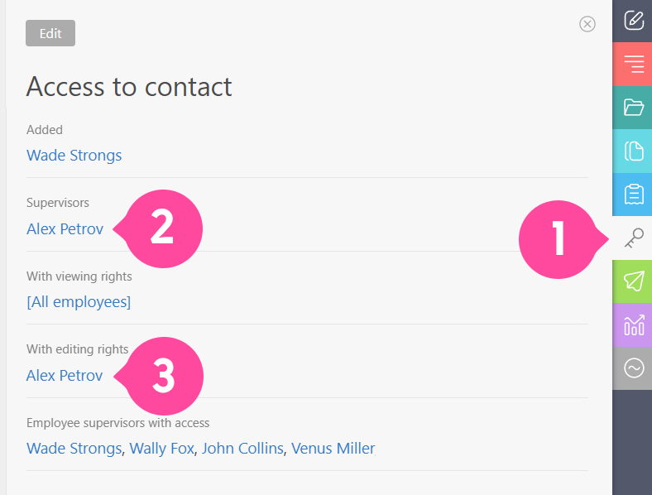Click the Edit button
The height and width of the screenshot is (495, 652).
(x=50, y=33)
